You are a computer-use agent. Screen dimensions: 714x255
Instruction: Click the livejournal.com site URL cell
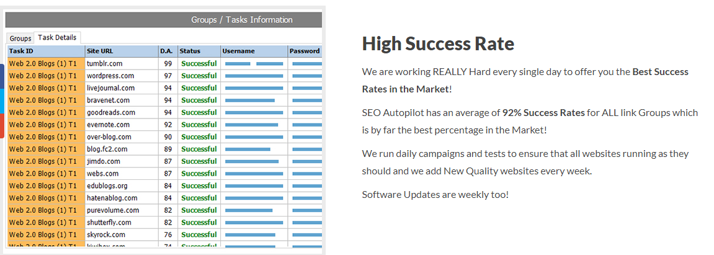point(110,88)
